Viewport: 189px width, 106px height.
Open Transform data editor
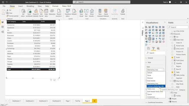pyautogui.click(x=68, y=13)
